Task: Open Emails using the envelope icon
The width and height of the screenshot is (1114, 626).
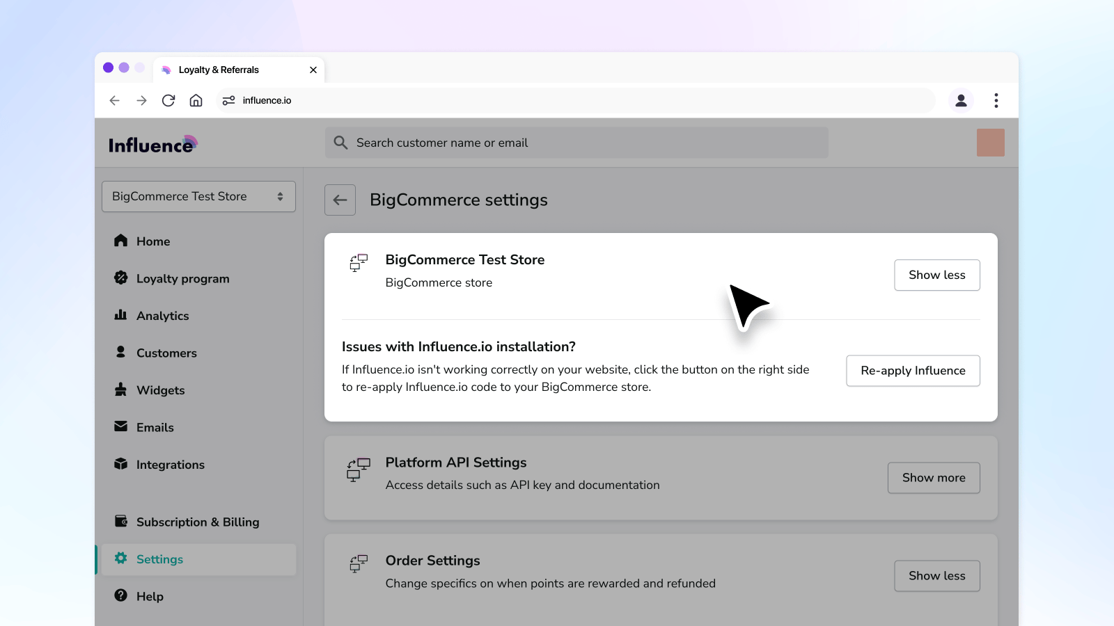Action: pos(121,427)
